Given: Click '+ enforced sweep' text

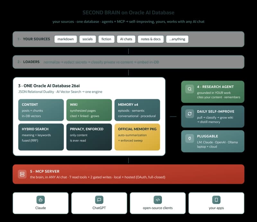Looking at the screenshot, I should pos(130,140).
